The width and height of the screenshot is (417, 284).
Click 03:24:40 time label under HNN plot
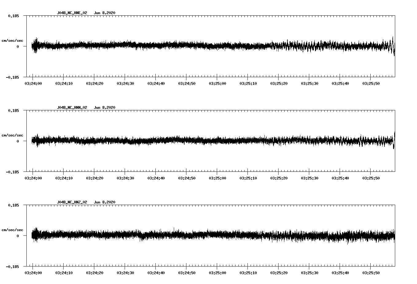(x=156, y=178)
